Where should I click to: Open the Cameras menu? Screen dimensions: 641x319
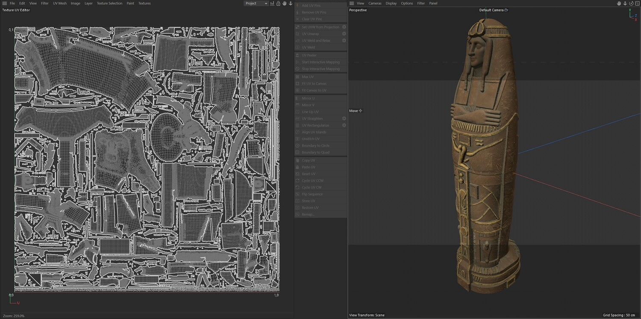pyautogui.click(x=375, y=3)
